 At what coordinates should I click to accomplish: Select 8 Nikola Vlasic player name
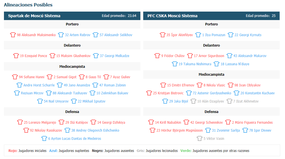(x=214, y=85)
